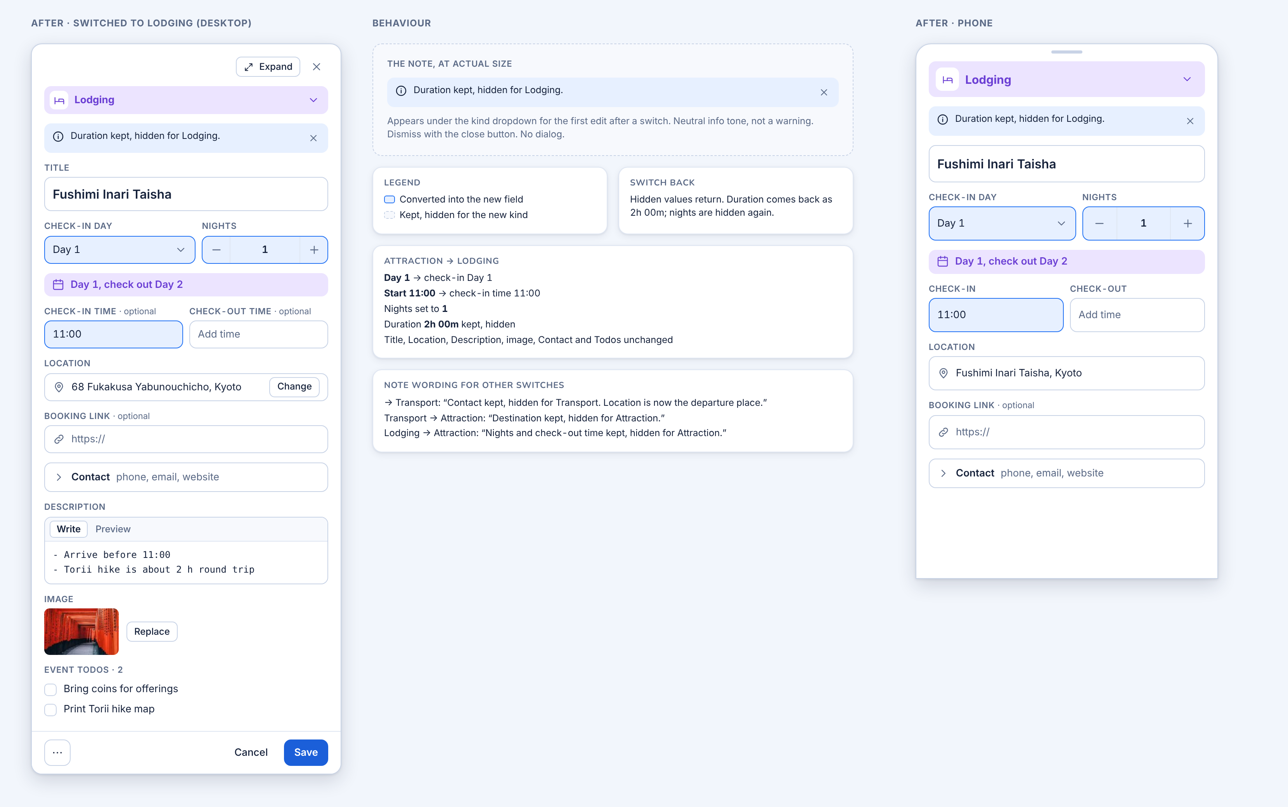Screen dimensions: 1288x807
Task: Decrease nights with minus on phone
Action: tap(1099, 223)
